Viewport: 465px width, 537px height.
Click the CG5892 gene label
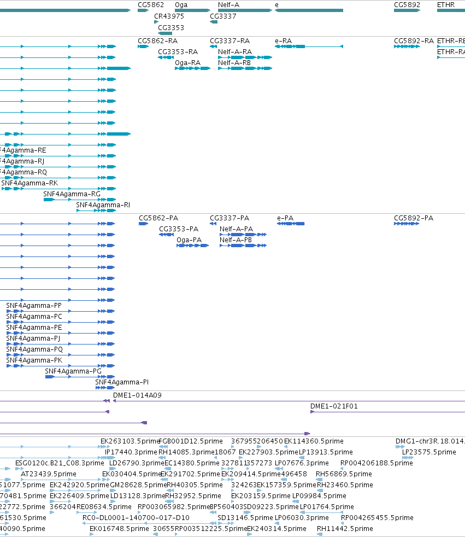407,5
